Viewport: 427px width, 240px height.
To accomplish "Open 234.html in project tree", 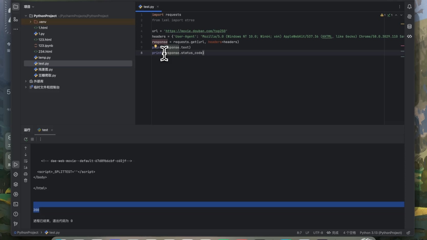I will 45,52.
